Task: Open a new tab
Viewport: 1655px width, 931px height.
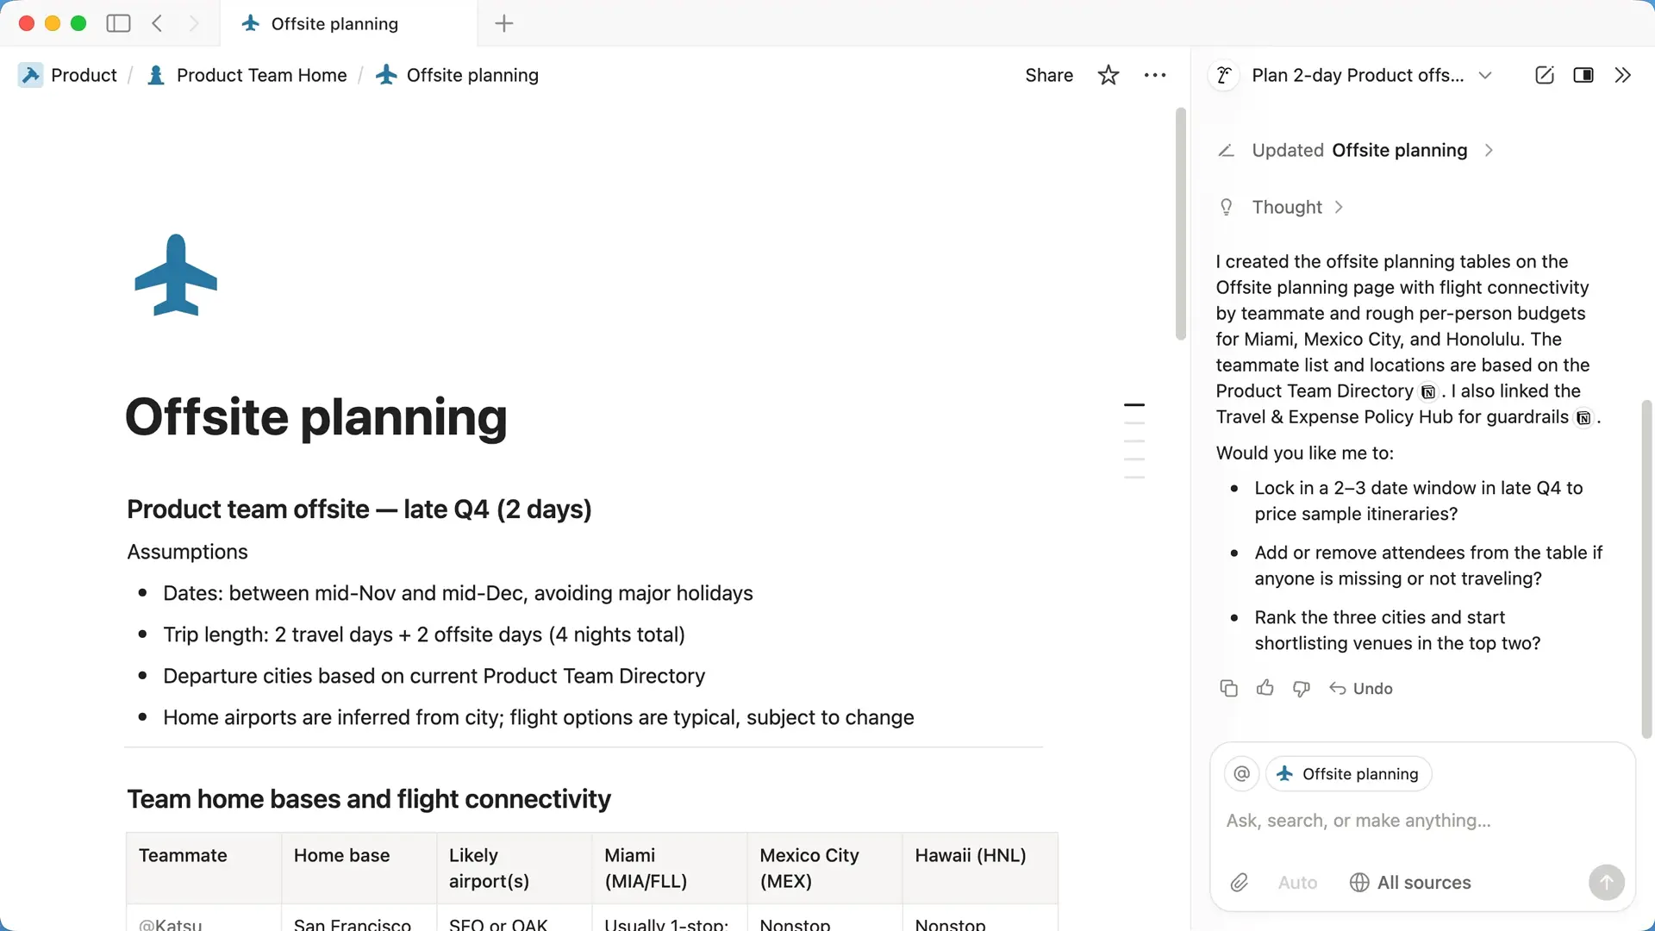Action: click(504, 23)
